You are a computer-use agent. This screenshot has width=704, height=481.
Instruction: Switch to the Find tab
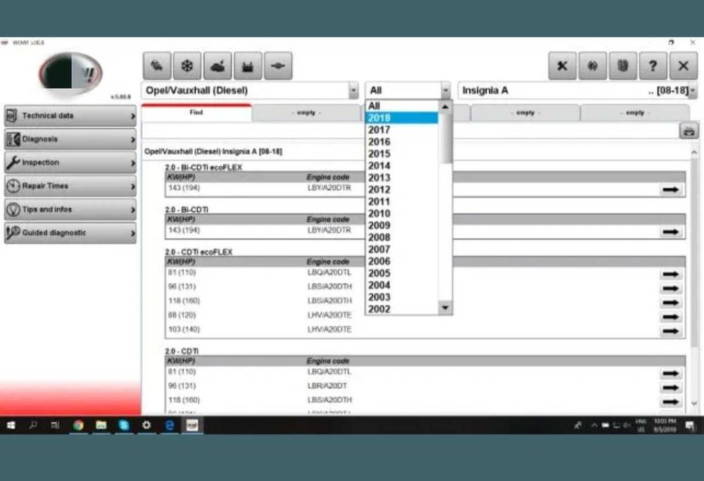pyautogui.click(x=196, y=112)
